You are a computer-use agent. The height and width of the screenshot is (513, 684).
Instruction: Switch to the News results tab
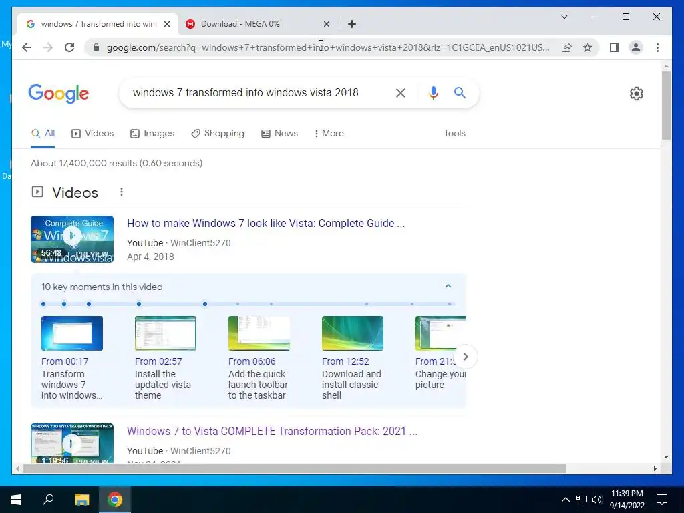[280, 133]
